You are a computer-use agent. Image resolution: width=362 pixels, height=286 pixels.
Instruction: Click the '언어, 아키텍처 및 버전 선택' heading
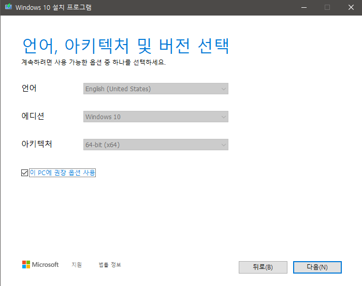point(126,46)
